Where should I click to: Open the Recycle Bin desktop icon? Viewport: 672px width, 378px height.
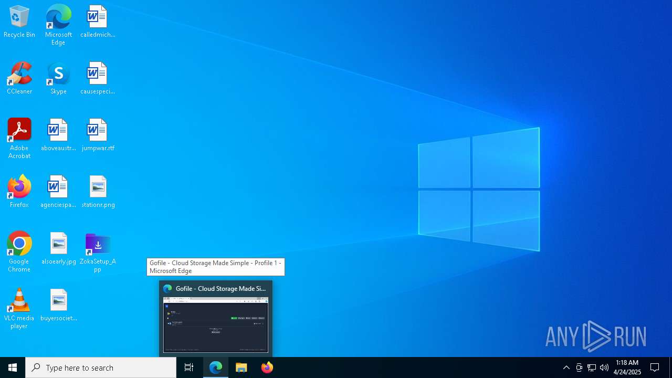coord(19,22)
